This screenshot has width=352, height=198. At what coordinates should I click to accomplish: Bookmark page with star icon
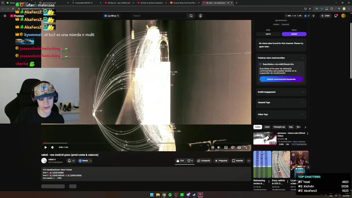310,9
